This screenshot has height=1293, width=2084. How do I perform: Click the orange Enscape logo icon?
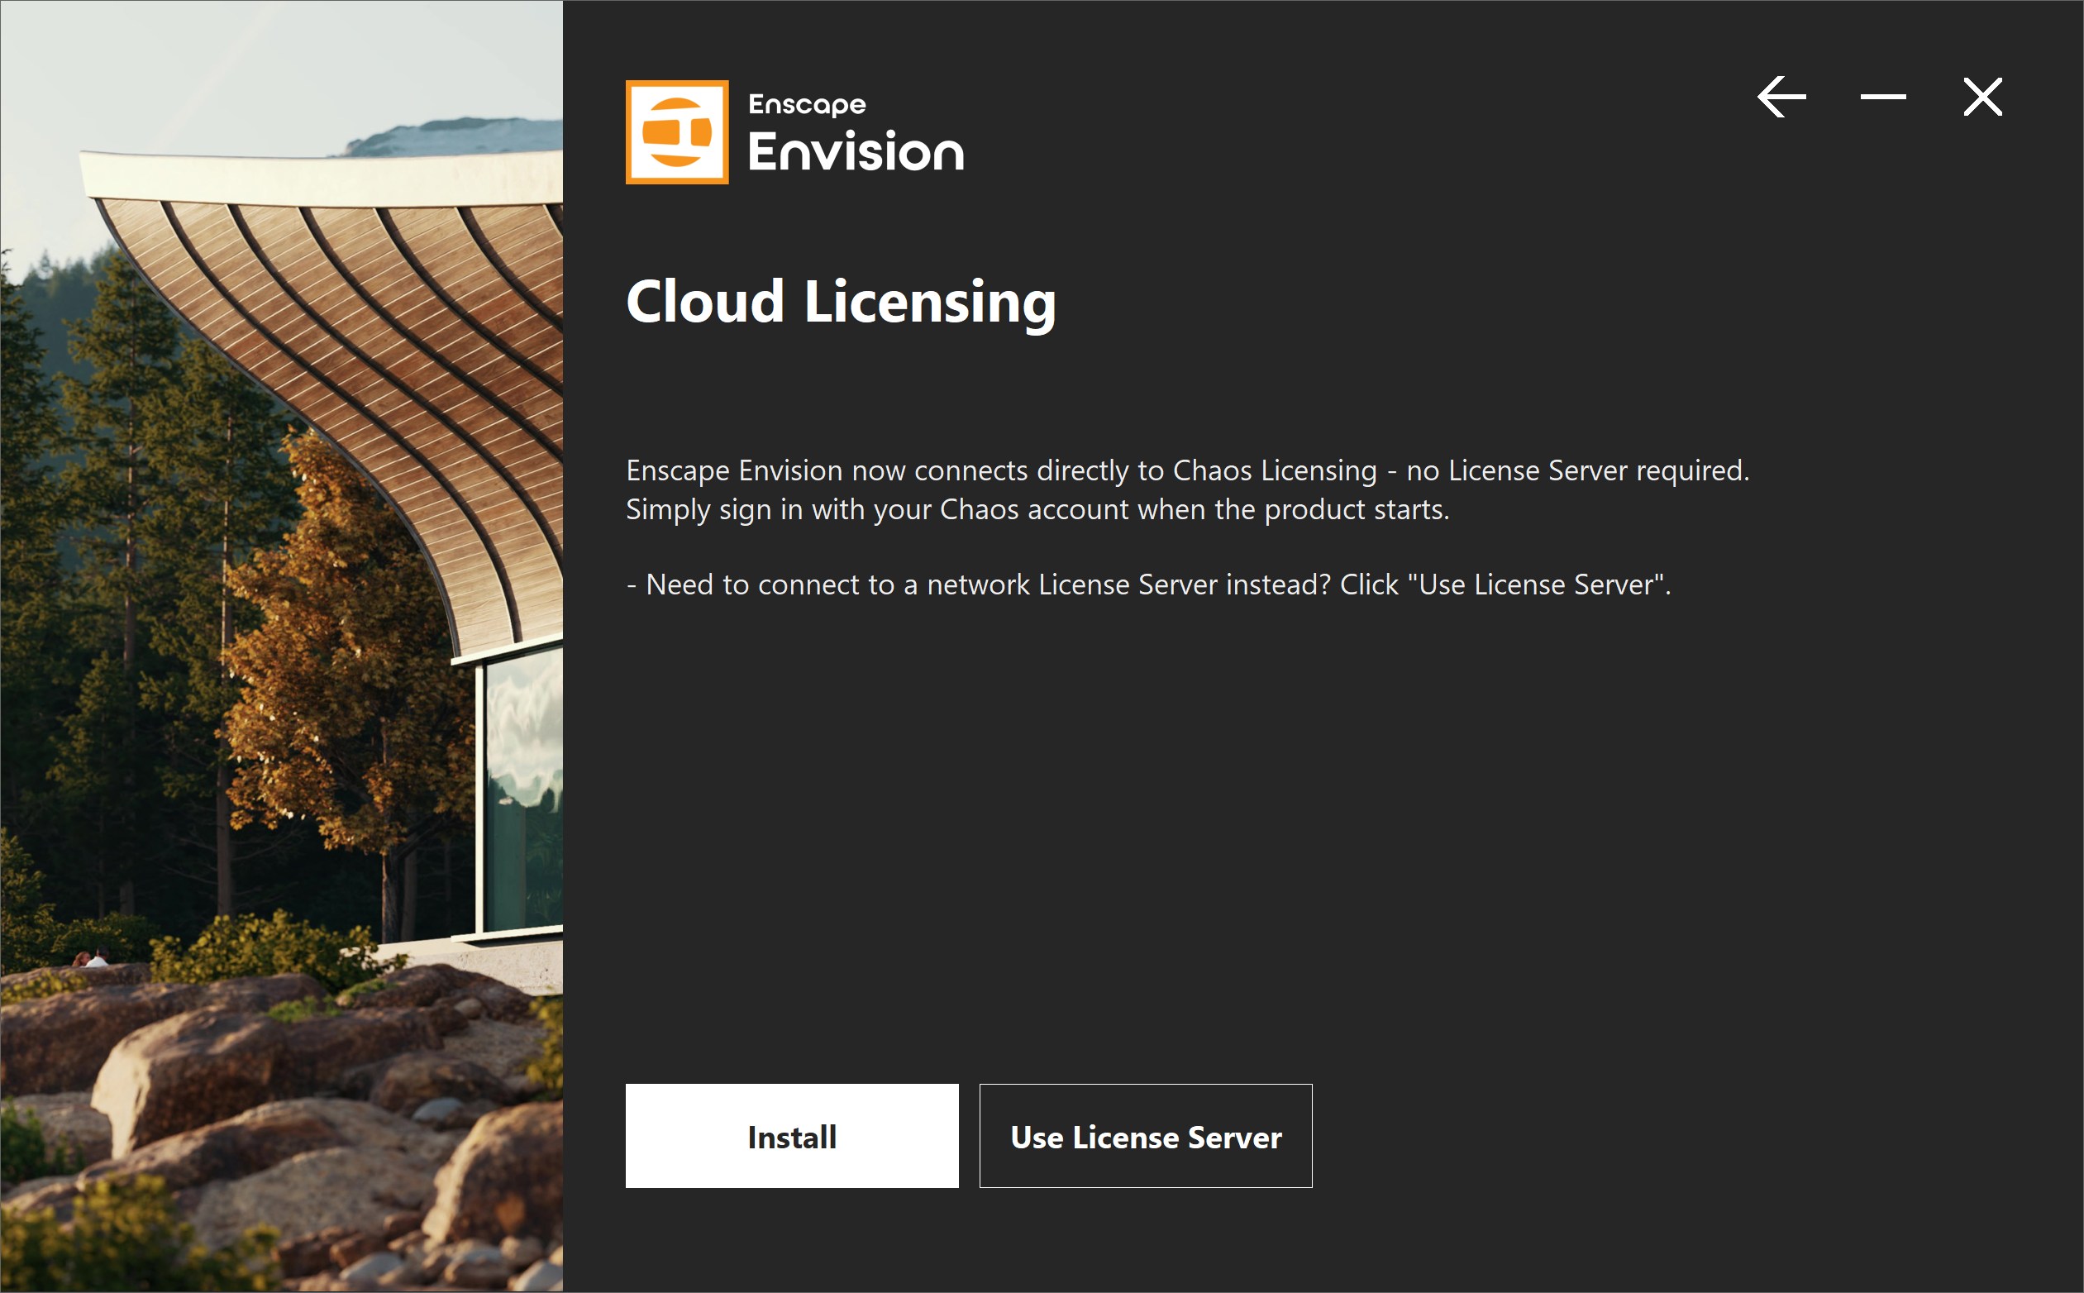pos(677,131)
